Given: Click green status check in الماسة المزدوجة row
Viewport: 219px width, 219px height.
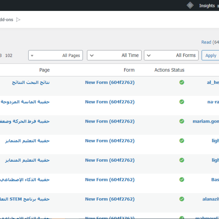Looking at the screenshot, I should (182, 102).
